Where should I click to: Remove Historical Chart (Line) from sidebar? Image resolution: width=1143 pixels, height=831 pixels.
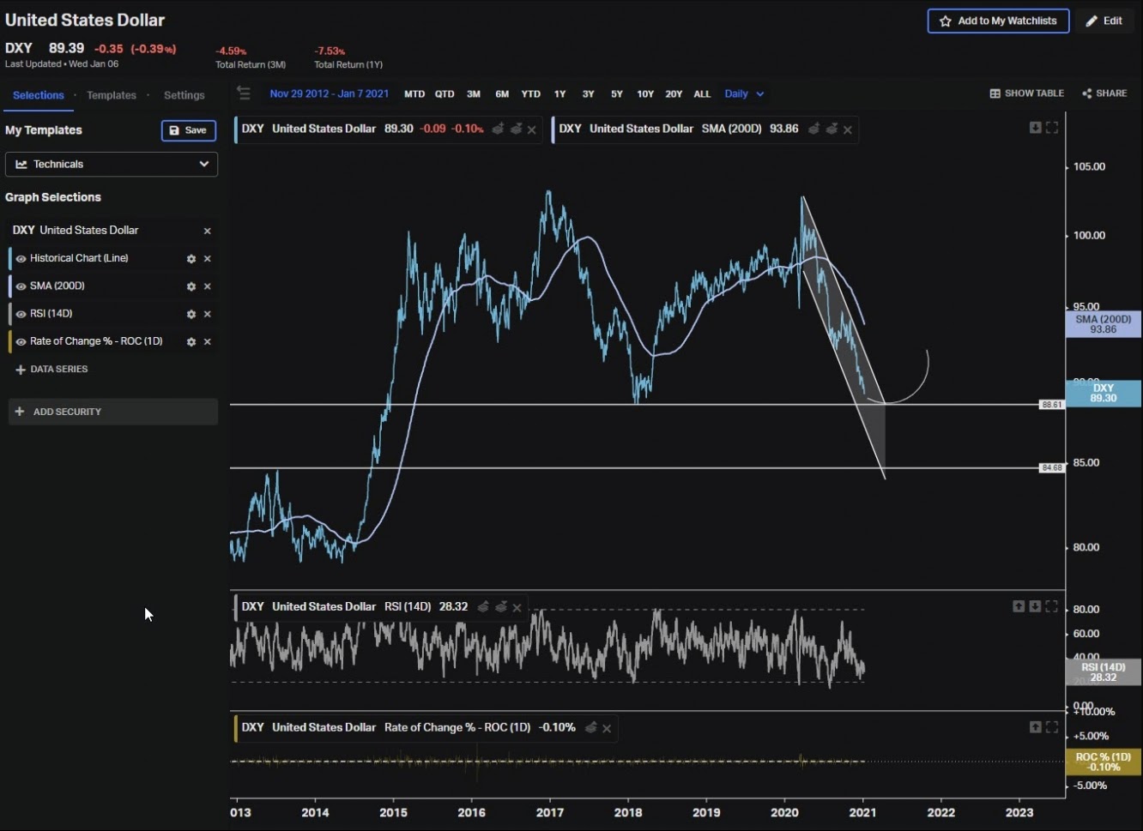[x=207, y=258]
